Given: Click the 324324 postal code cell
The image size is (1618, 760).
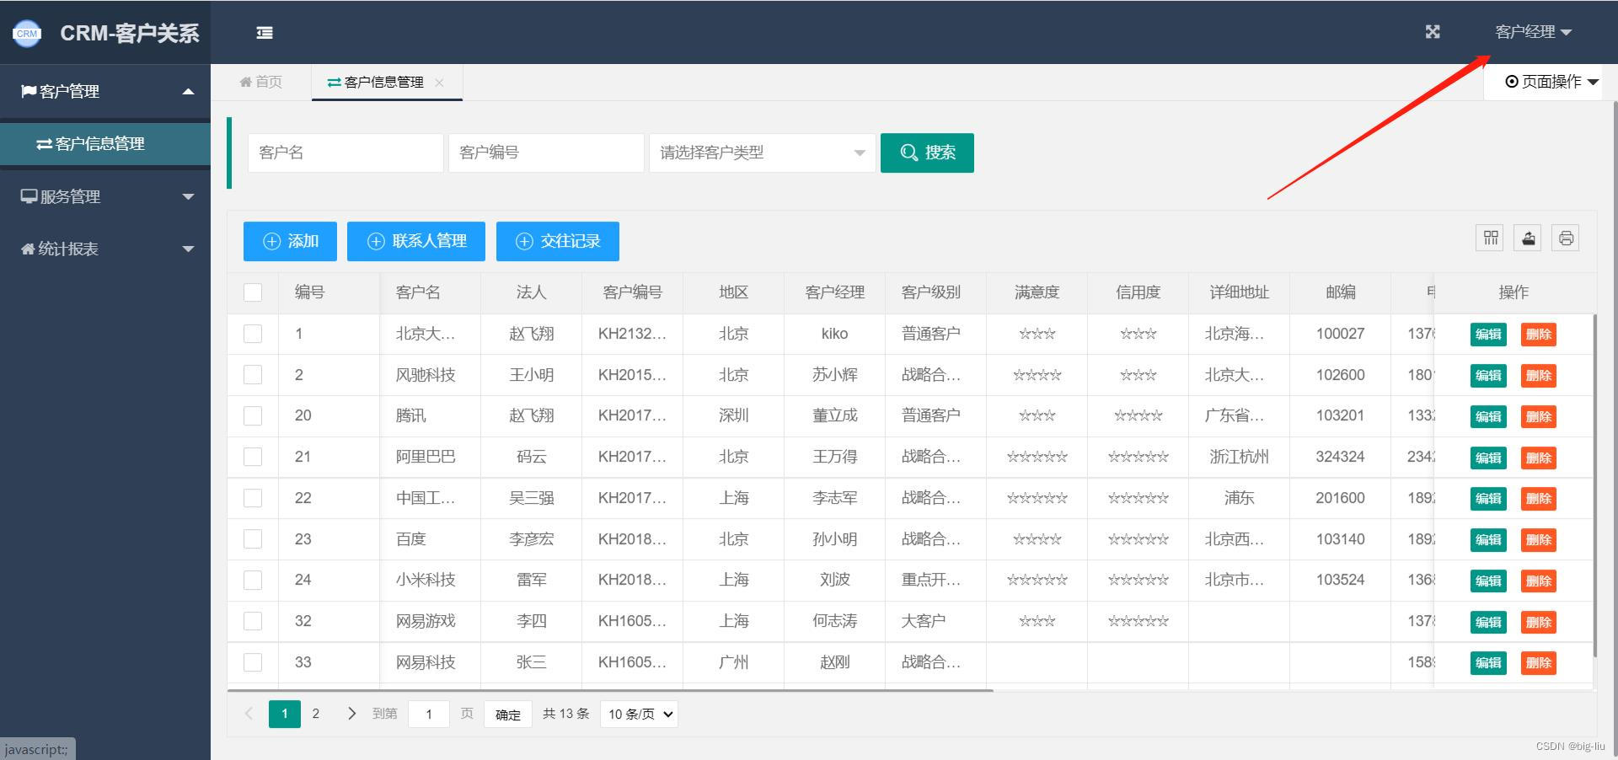Looking at the screenshot, I should [1340, 457].
